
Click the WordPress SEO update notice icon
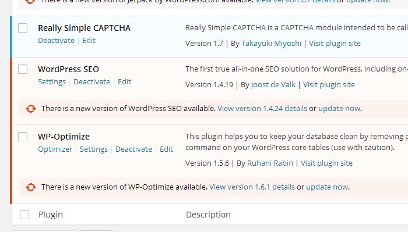[31, 109]
